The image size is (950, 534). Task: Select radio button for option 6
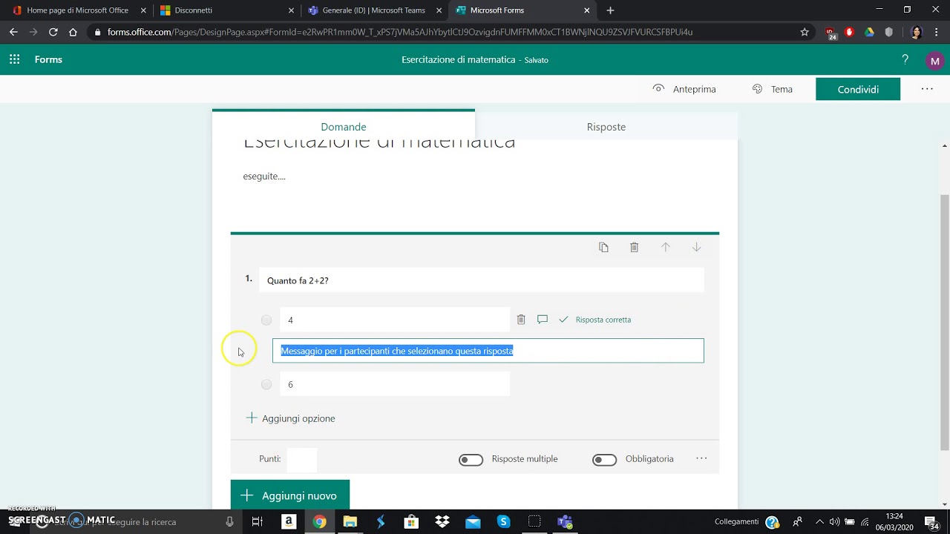(266, 384)
